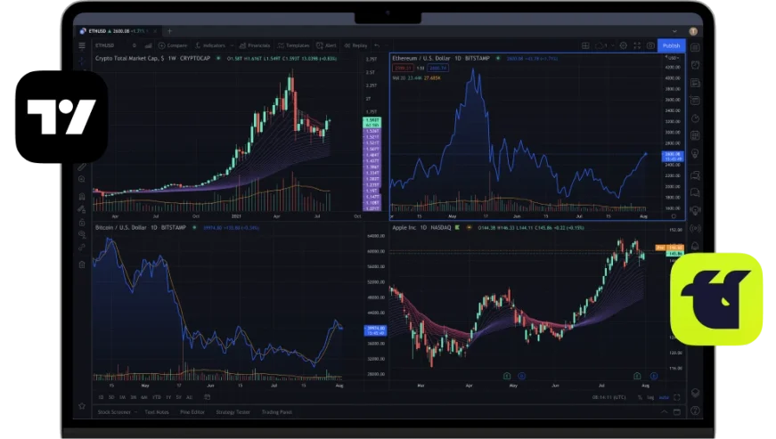Click the Publish button

[671, 45]
